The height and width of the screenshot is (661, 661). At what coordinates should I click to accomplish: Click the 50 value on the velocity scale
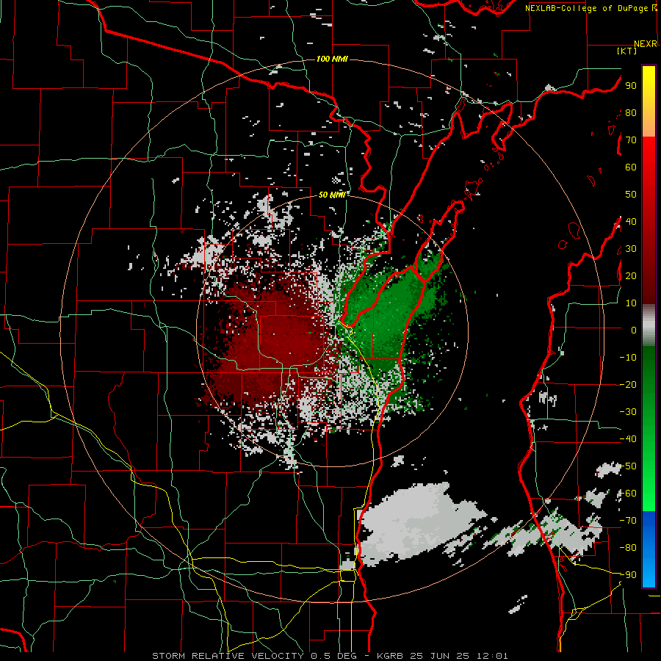click(631, 195)
